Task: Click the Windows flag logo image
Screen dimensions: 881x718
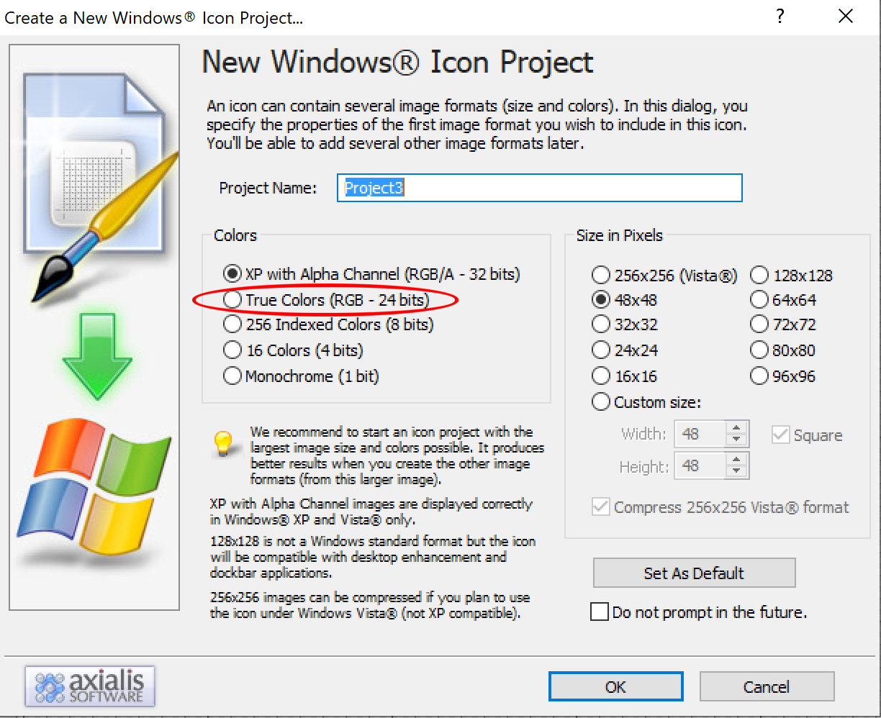Action: (94, 487)
